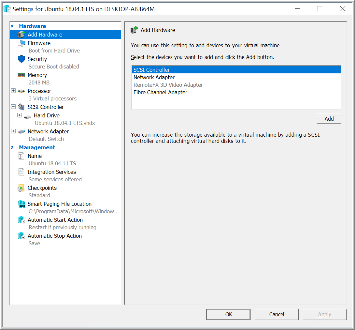Click the Memory RAM chip icon
Viewport: 355px width, 330px height.
(x=21, y=75)
